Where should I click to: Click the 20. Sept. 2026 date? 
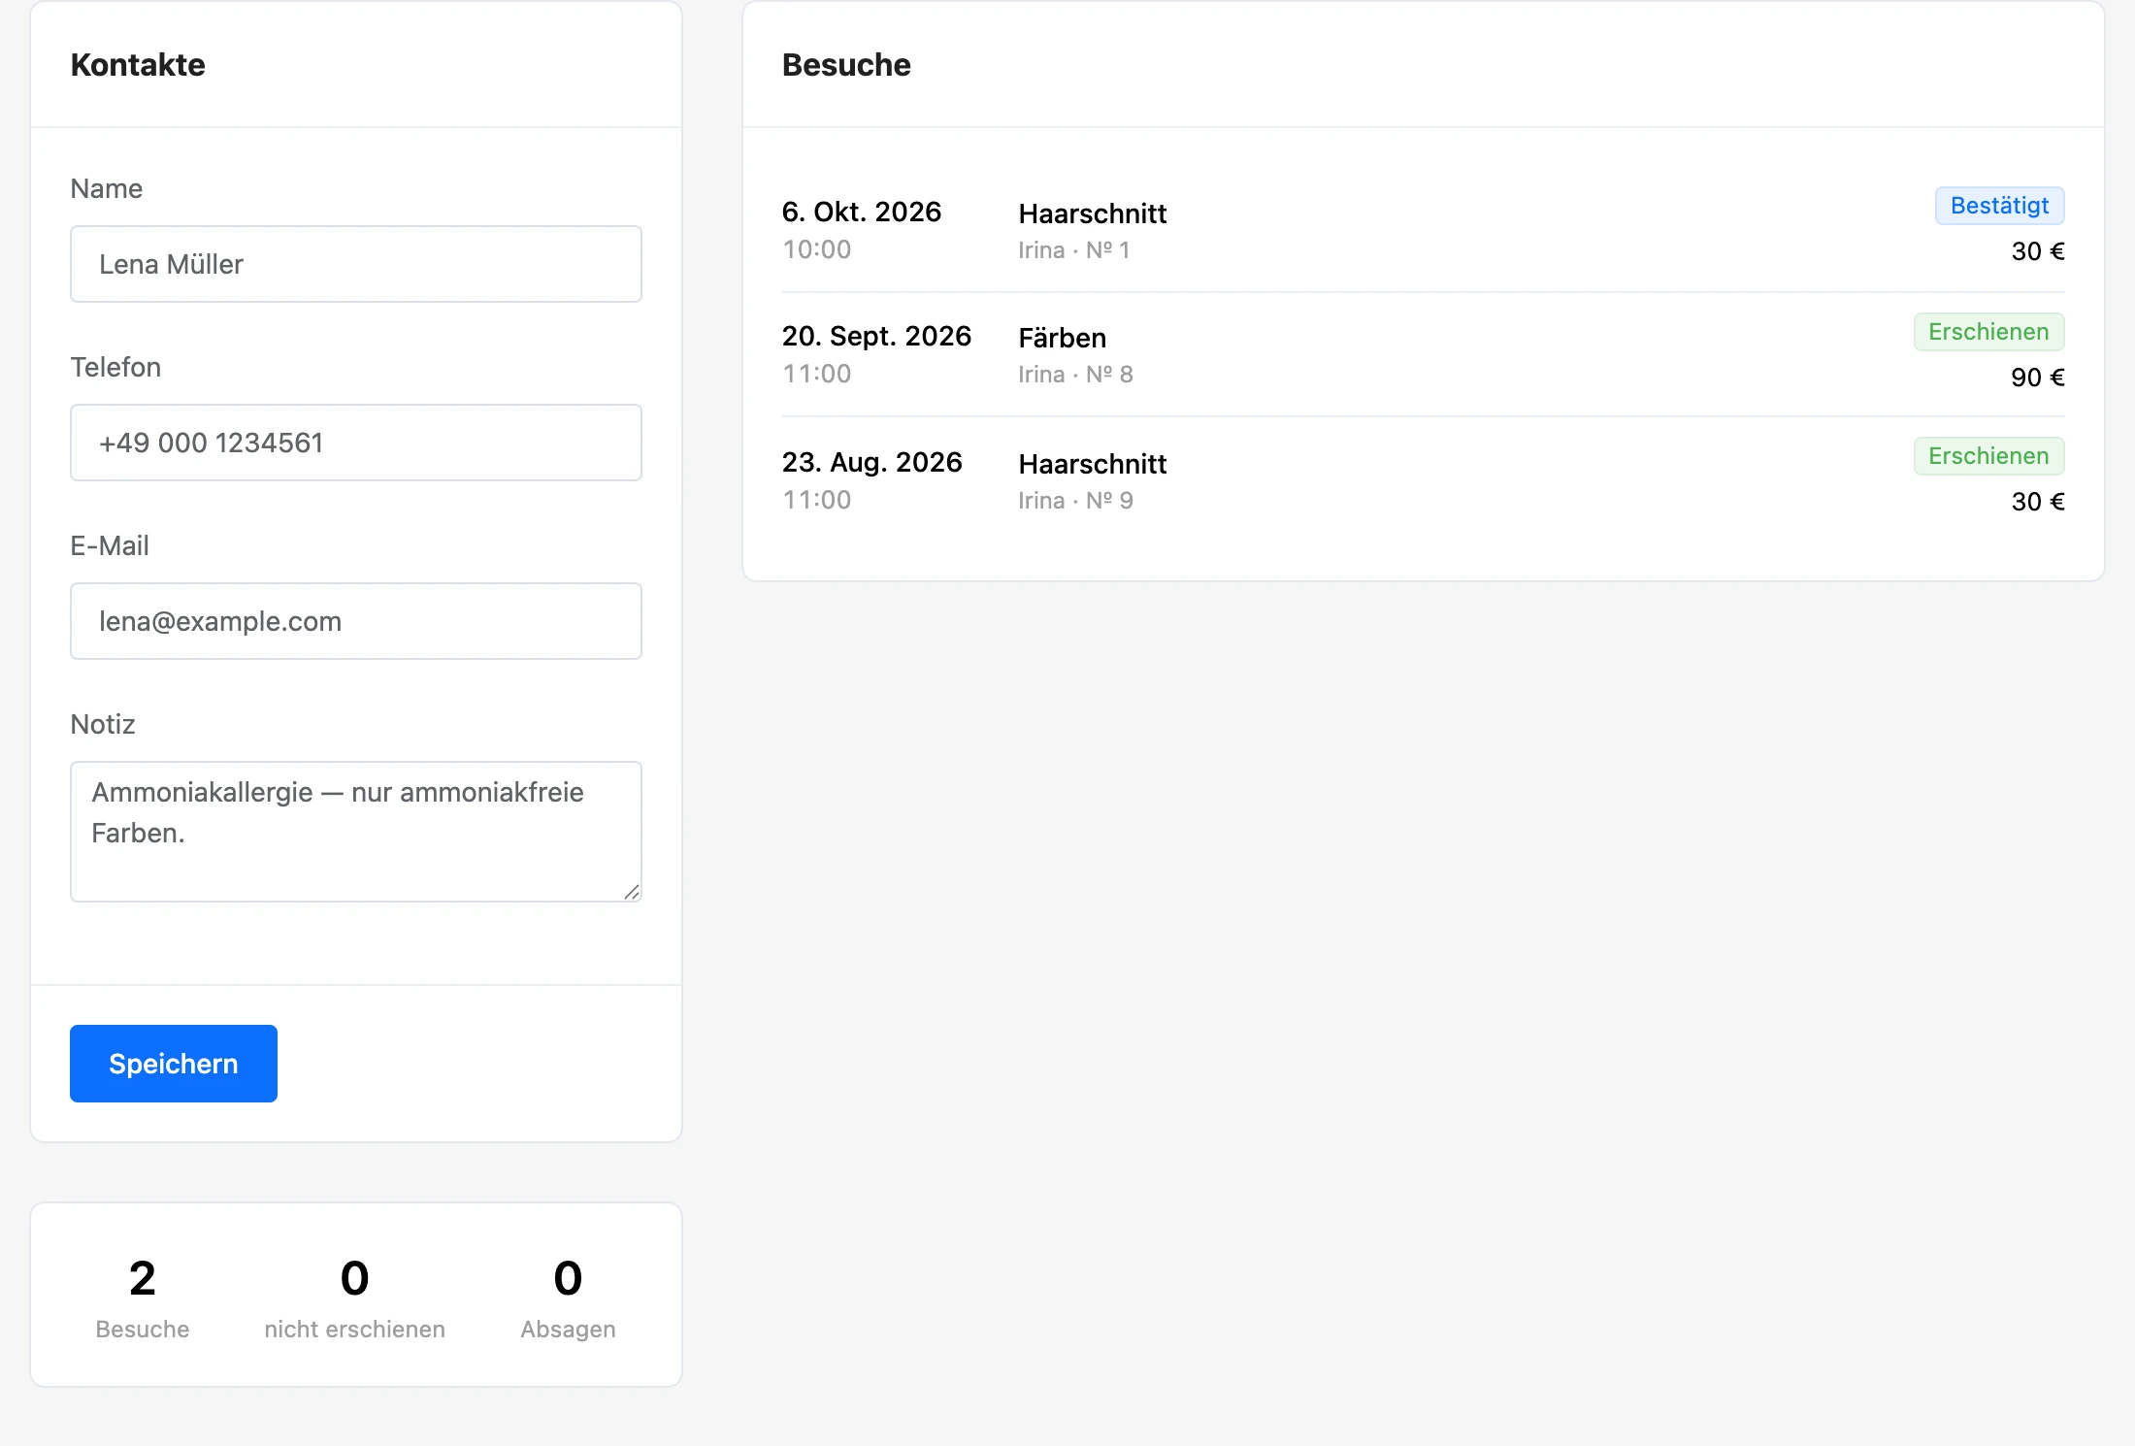876,336
